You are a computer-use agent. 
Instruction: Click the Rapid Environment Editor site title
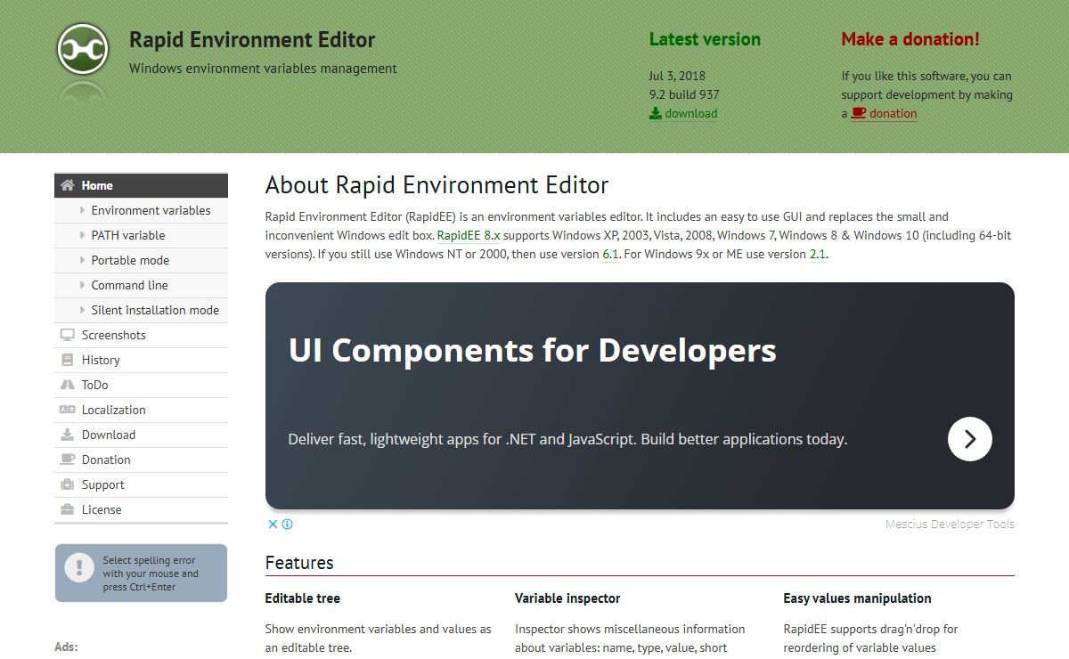pyautogui.click(x=252, y=40)
